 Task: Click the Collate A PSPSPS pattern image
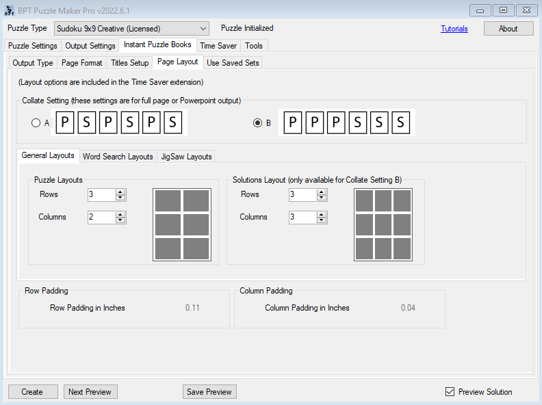pos(119,122)
